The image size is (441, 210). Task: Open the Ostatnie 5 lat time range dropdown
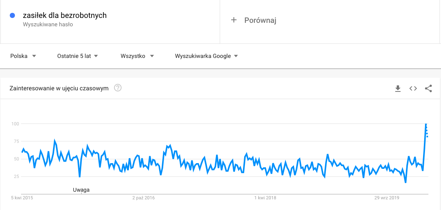[x=77, y=56]
